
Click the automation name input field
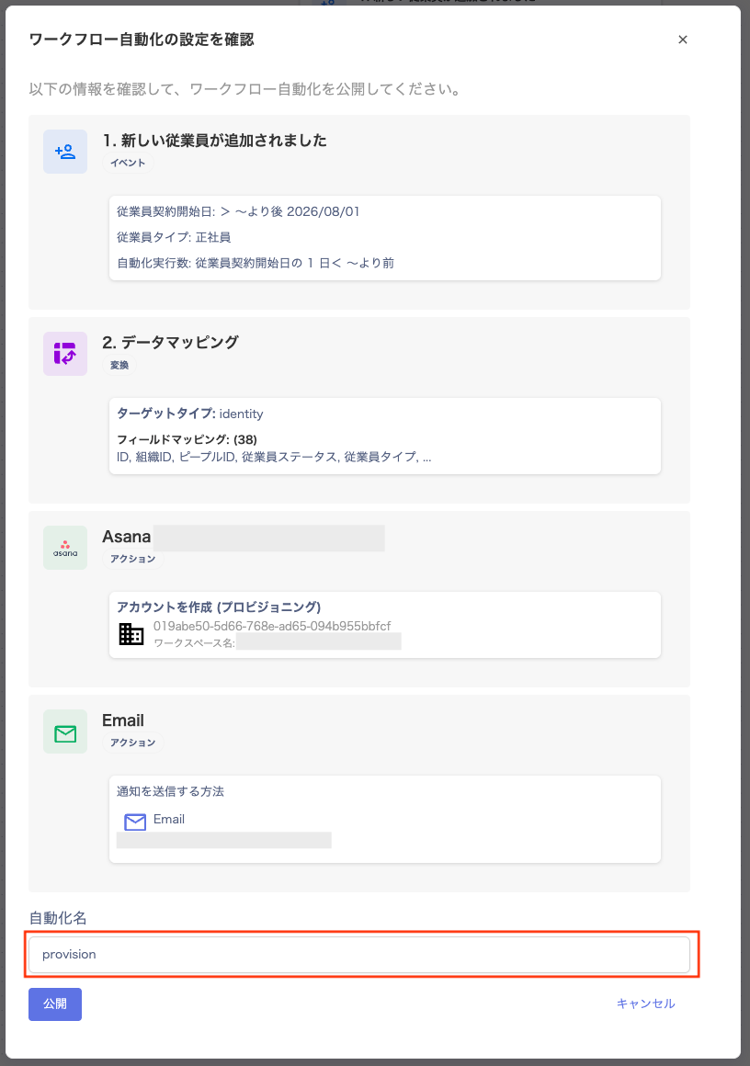coord(359,955)
